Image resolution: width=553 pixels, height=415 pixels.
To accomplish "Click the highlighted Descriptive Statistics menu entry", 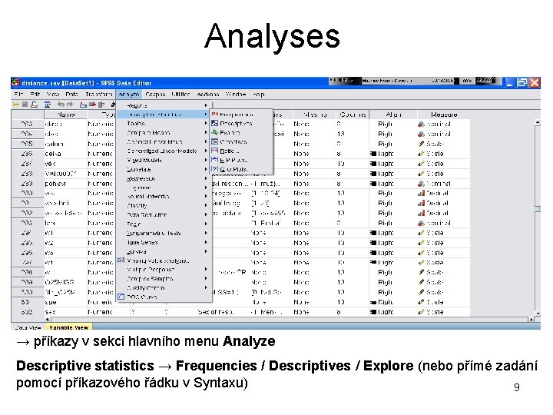I will [x=164, y=115].
